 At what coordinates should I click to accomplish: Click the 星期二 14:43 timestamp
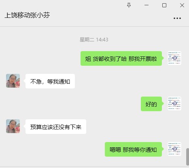tap(94, 40)
